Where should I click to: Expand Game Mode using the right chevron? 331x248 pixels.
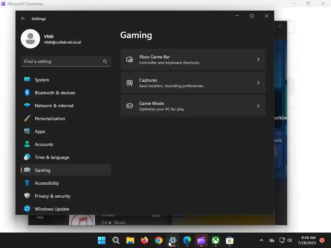click(x=258, y=106)
